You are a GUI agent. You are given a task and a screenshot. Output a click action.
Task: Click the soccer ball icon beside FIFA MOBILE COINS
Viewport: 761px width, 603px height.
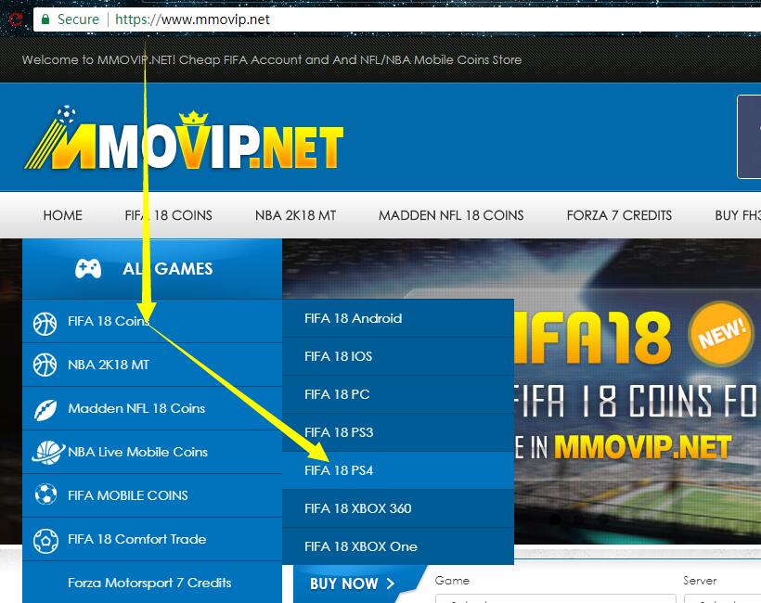coord(45,494)
